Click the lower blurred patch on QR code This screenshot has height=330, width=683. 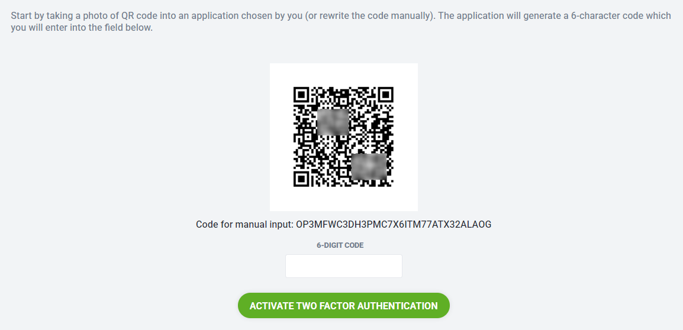pos(369,167)
